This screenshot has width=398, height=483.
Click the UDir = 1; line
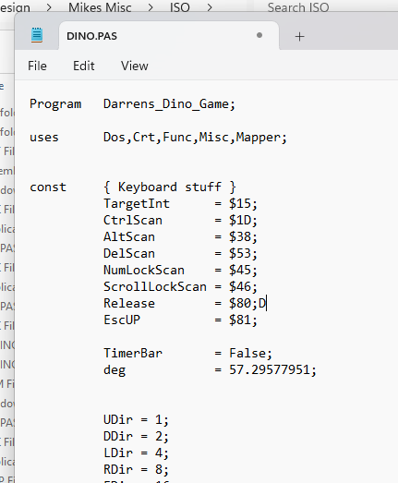click(x=136, y=420)
